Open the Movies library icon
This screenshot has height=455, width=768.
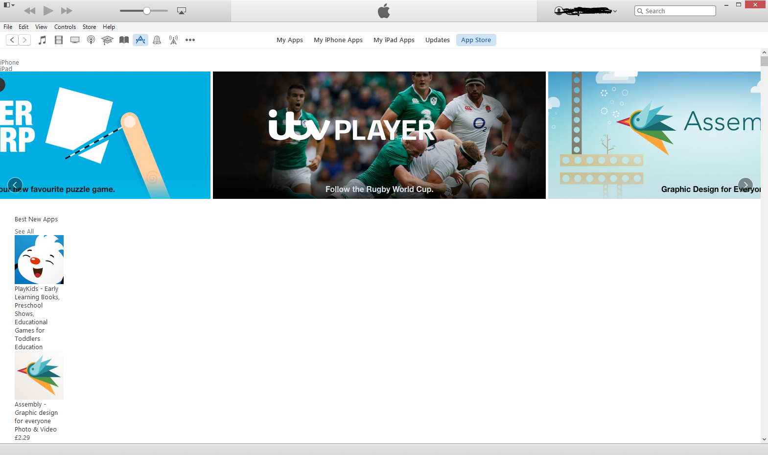tap(59, 40)
